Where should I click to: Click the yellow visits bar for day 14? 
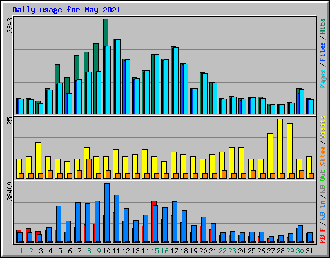tap(144, 161)
